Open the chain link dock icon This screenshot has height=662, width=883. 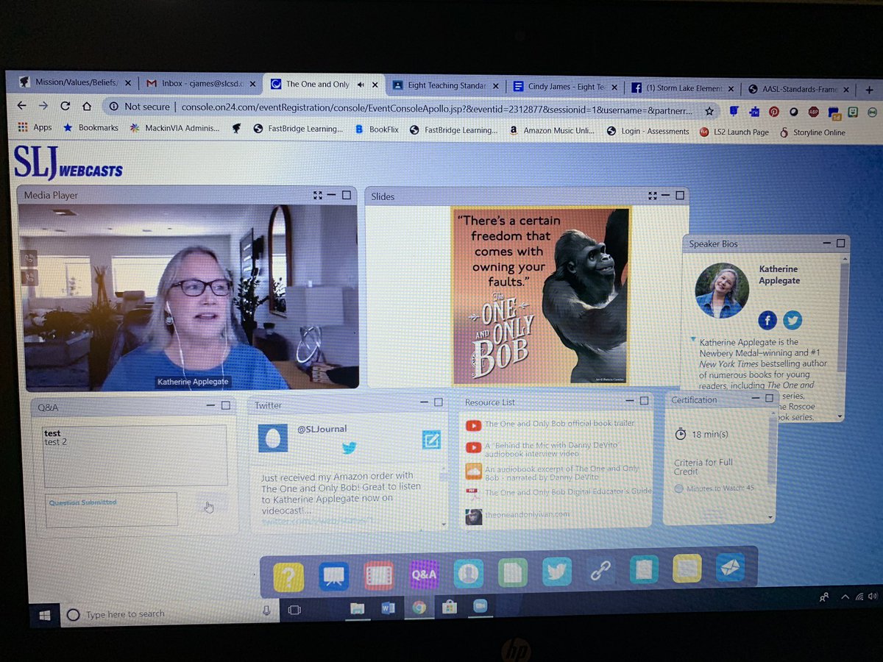pyautogui.click(x=600, y=572)
